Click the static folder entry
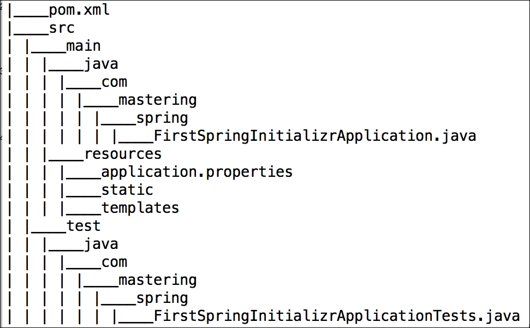Viewport: 530px width, 328px height. coord(127,190)
